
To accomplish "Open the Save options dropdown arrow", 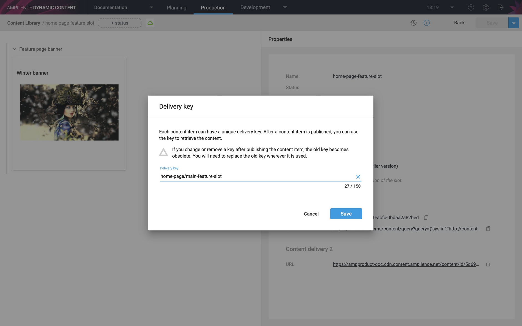I will tap(514, 23).
